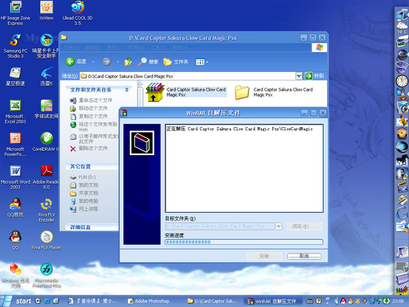Launch Macromedia FreeHand MXa icon
Image resolution: width=409 pixels, height=307 pixels.
[x=47, y=276]
